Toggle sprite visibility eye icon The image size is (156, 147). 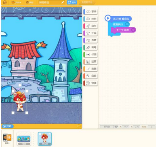point(116,127)
